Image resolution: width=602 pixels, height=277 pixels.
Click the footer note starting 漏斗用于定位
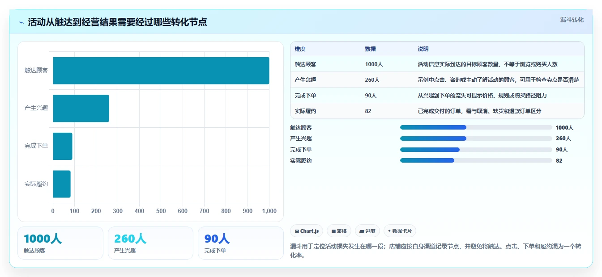coord(435,252)
